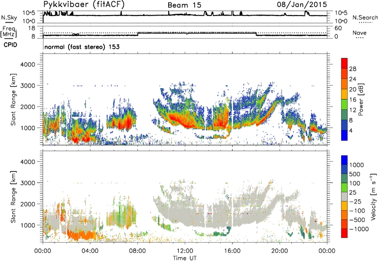Click the Slant Range label of velocity panel
Viewport: 378px width, 261px height.
pyautogui.click(x=13, y=197)
